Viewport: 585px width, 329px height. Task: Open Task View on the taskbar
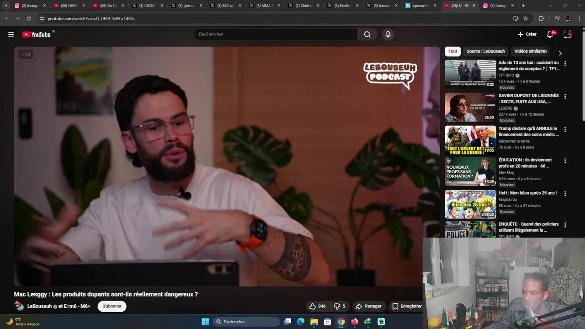tap(287, 322)
